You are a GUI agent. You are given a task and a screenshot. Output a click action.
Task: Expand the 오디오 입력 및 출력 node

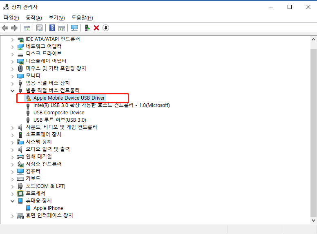point(13,150)
